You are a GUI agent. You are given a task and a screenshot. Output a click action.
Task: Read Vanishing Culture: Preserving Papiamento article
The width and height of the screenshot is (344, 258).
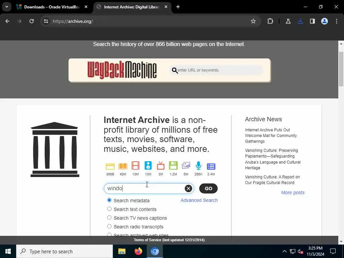point(273,159)
